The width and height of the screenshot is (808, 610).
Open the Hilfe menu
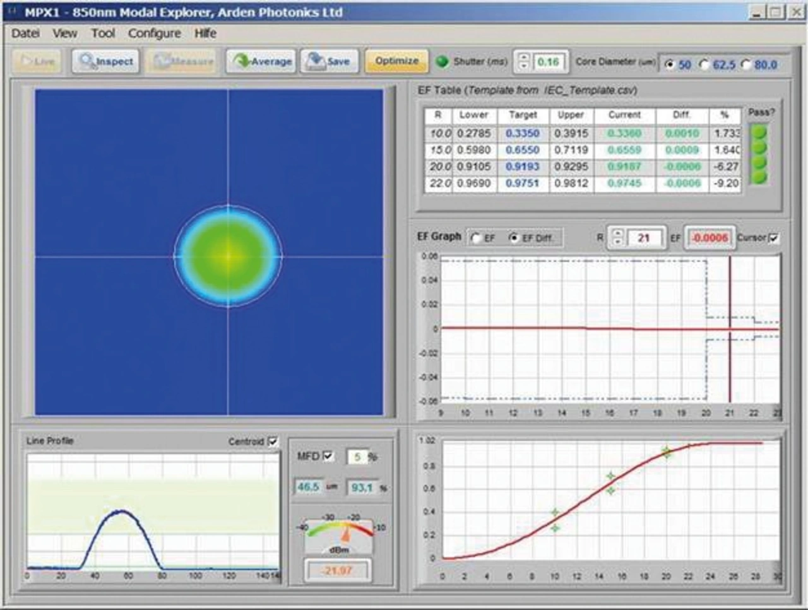coord(205,33)
